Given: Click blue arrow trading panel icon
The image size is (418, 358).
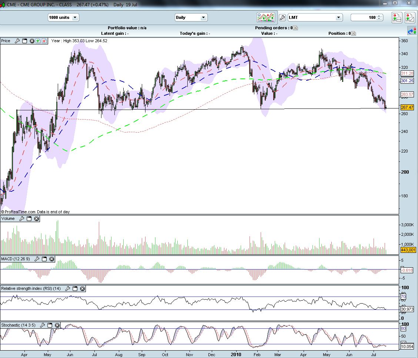Looking at the screenshot, I should tap(412, 31).
